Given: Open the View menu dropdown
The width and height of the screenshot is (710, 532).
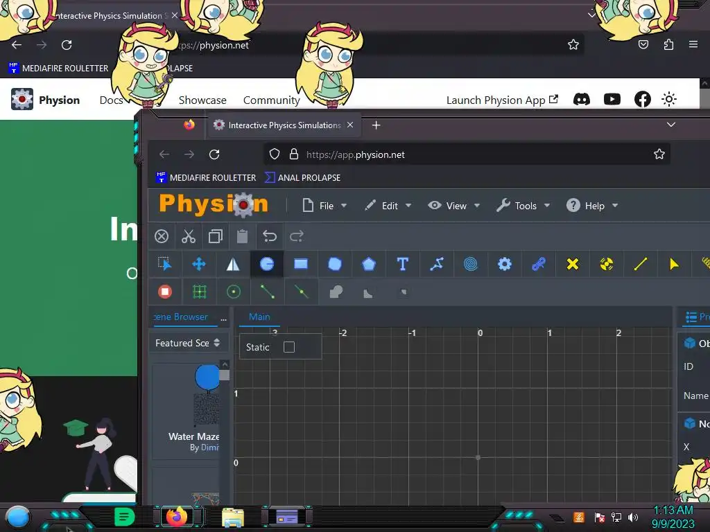Looking at the screenshot, I should 454,206.
